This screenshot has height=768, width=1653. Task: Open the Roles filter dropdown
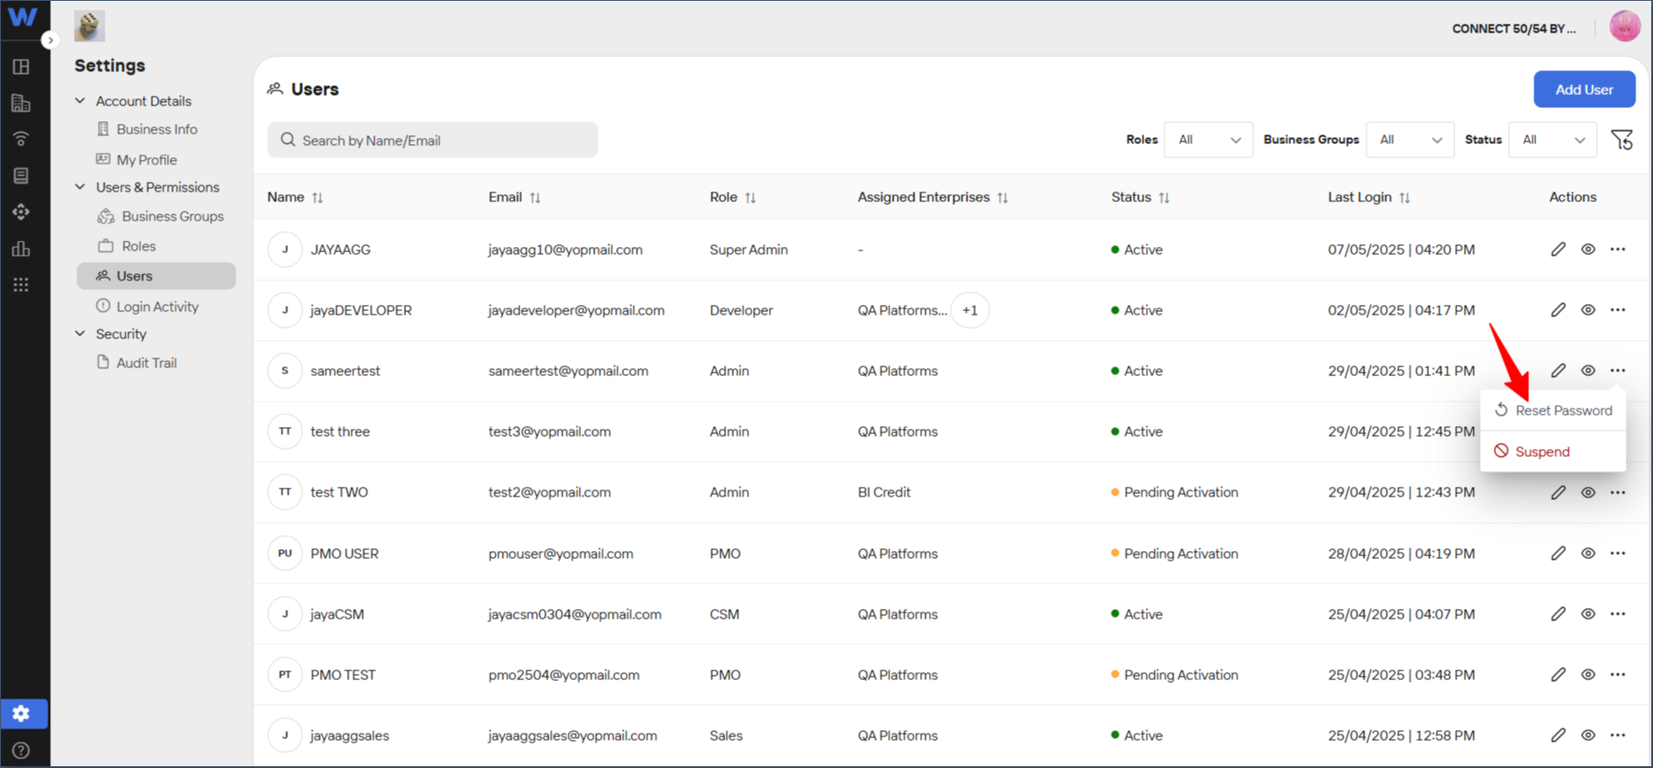(x=1208, y=140)
